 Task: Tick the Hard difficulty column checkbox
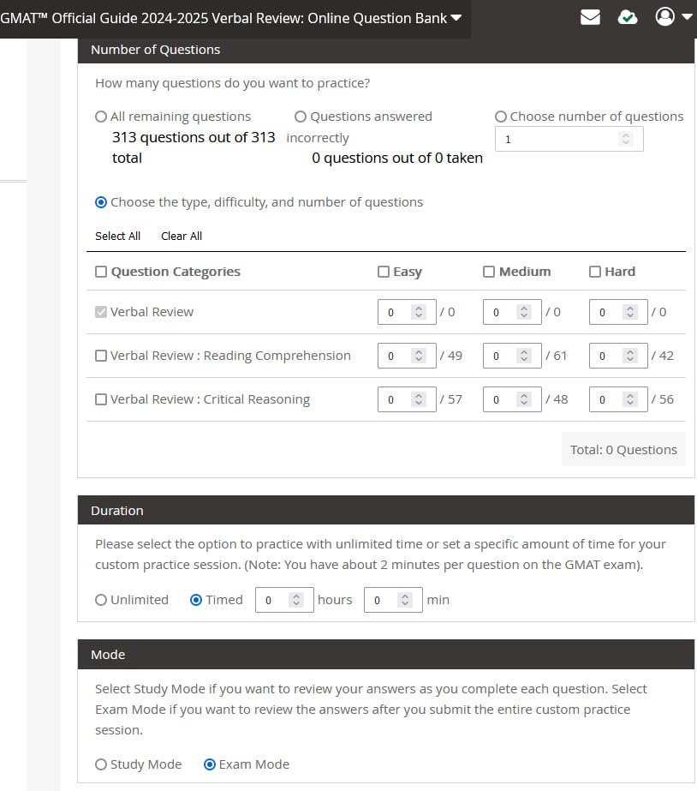tap(595, 272)
